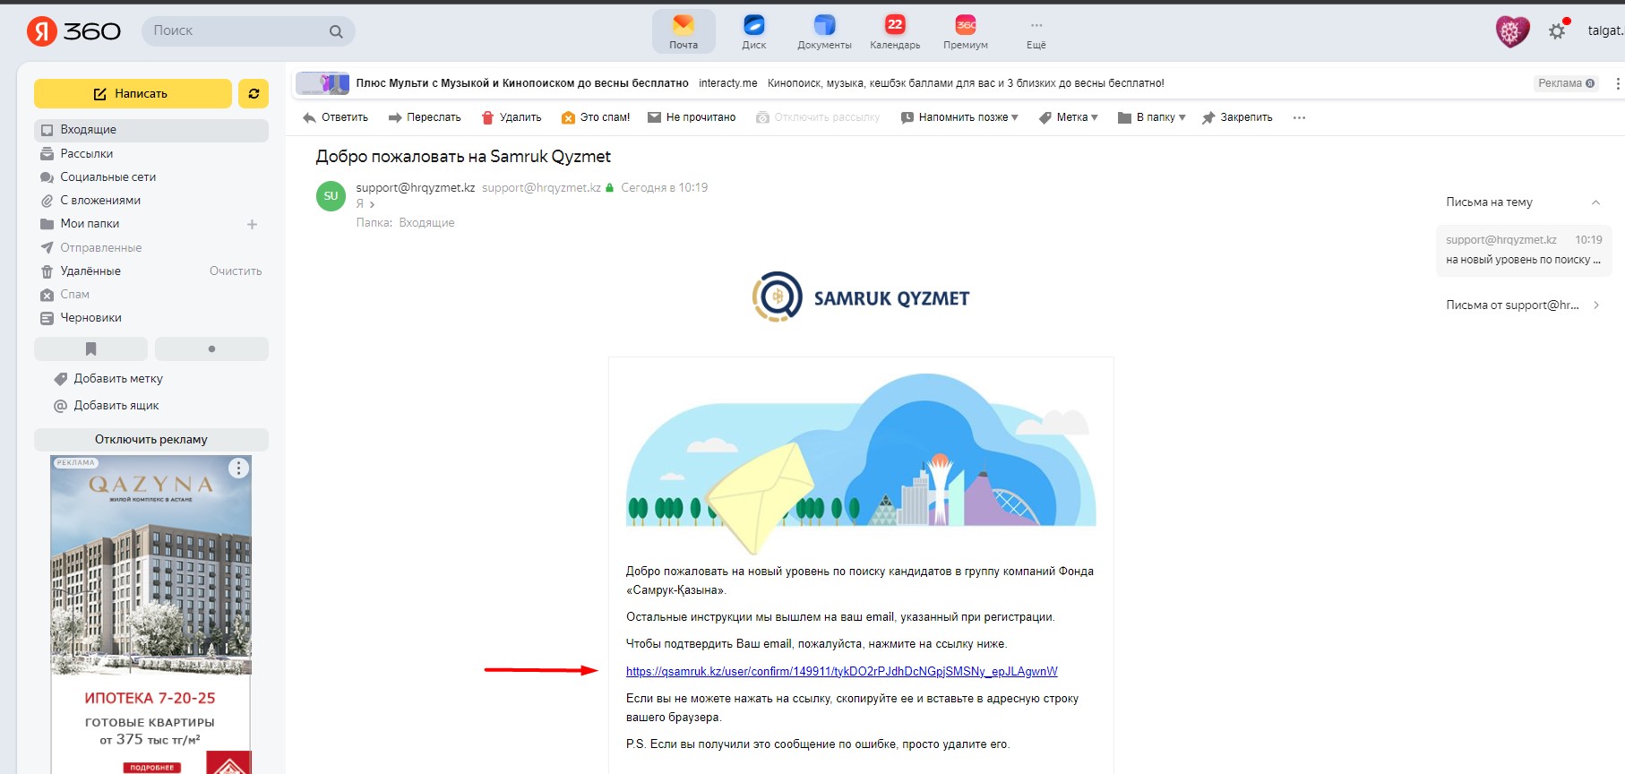This screenshot has width=1625, height=774.
Task: Pin the email with Закрепить
Action: pyautogui.click(x=1237, y=117)
